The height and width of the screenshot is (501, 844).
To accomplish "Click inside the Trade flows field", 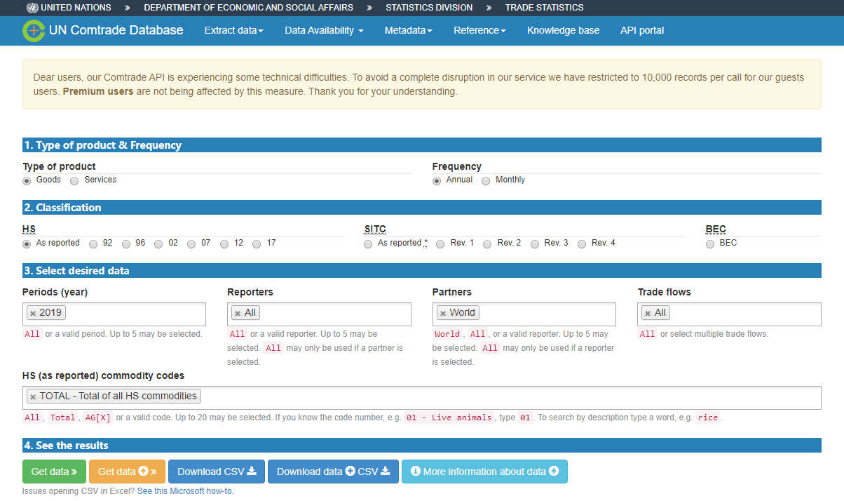I will 729,314.
